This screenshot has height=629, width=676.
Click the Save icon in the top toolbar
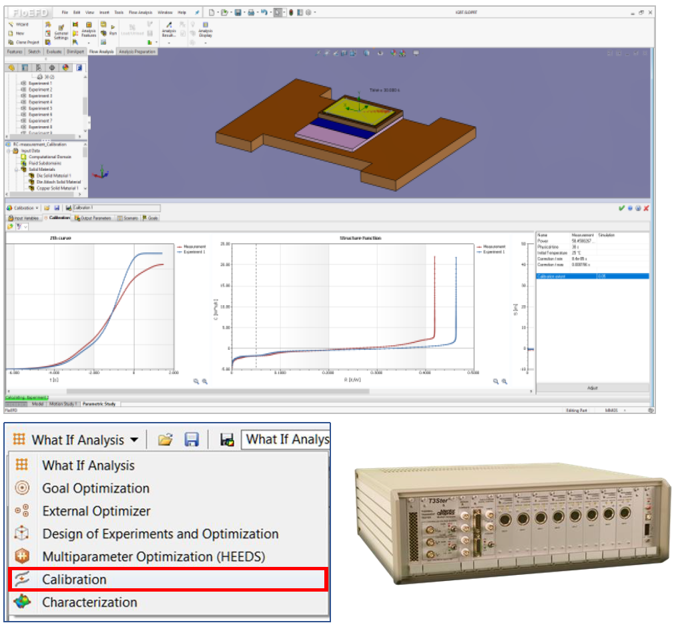click(x=238, y=13)
